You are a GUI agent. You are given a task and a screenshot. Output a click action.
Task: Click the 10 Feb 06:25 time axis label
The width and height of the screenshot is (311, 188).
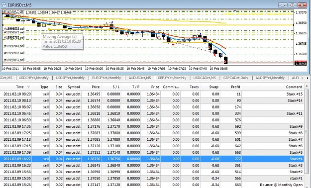coord(114,69)
